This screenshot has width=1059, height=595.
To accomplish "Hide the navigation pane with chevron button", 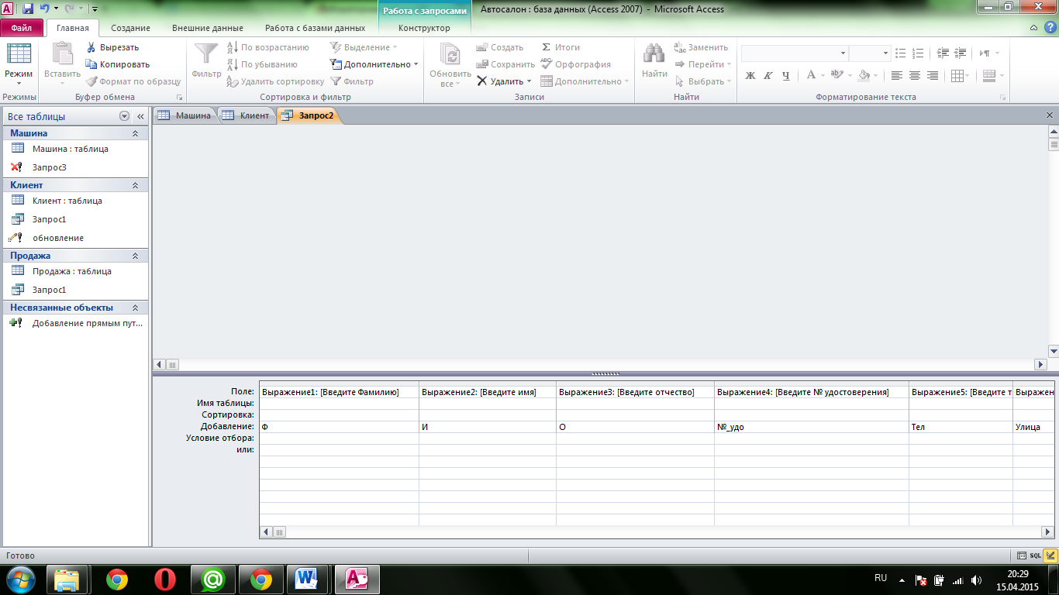I will tap(141, 116).
